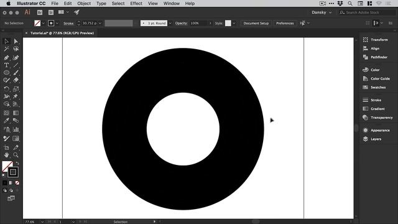Open the Layers panel
398x224 pixels.
(x=372, y=139)
